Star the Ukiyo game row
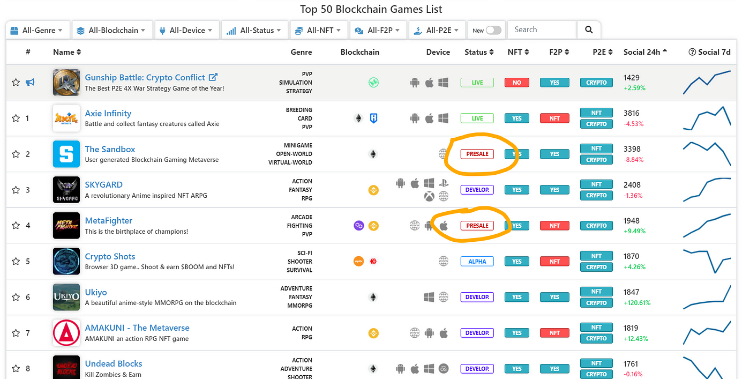This screenshot has height=379, width=750. click(x=16, y=297)
